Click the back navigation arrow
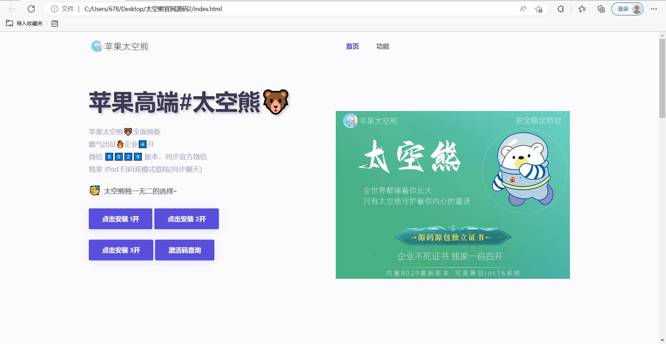 click(13, 9)
